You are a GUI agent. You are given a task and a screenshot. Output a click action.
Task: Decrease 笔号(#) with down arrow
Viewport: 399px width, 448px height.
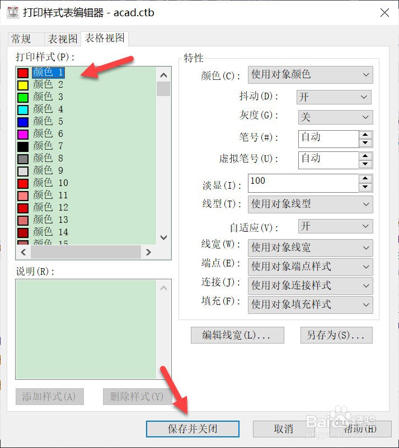tap(365, 143)
